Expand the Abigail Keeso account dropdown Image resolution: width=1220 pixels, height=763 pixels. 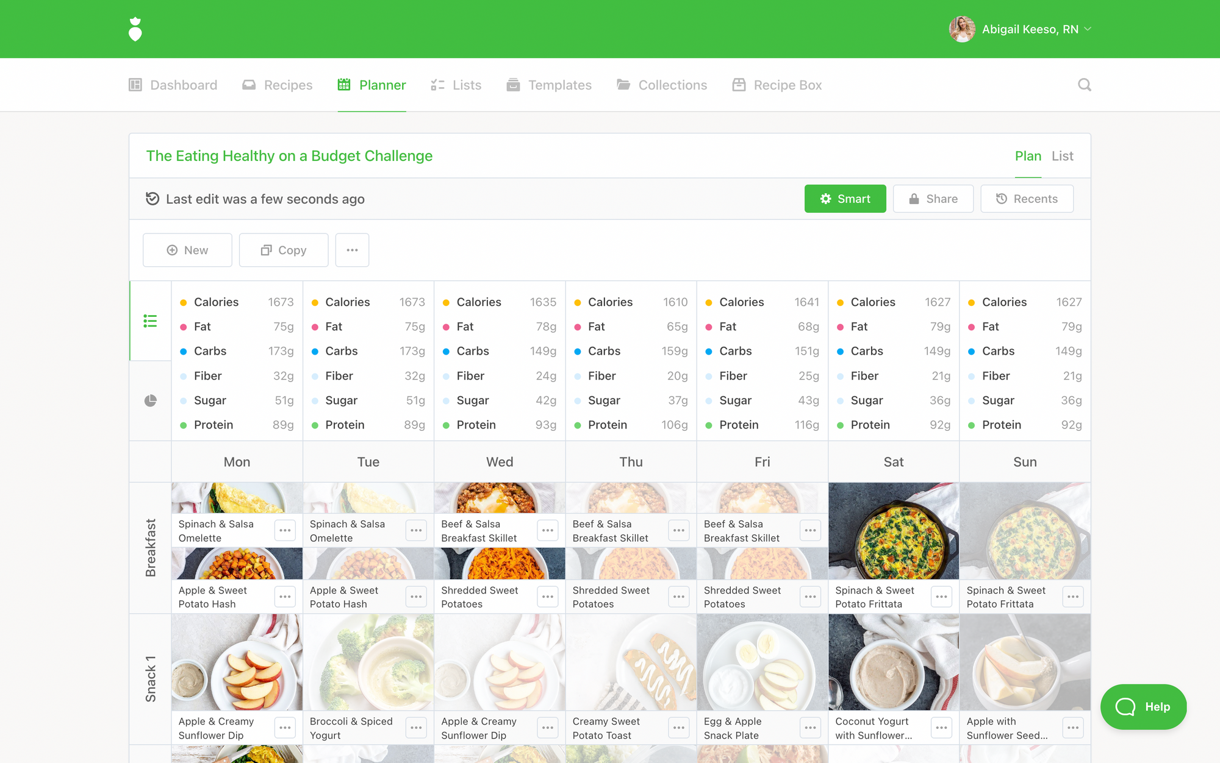click(x=1020, y=29)
